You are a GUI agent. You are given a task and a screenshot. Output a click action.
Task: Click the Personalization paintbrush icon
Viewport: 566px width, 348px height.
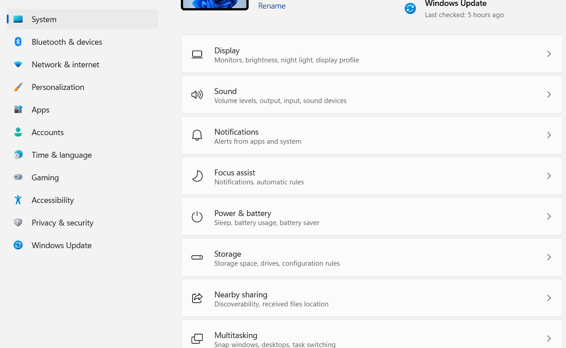(18, 87)
